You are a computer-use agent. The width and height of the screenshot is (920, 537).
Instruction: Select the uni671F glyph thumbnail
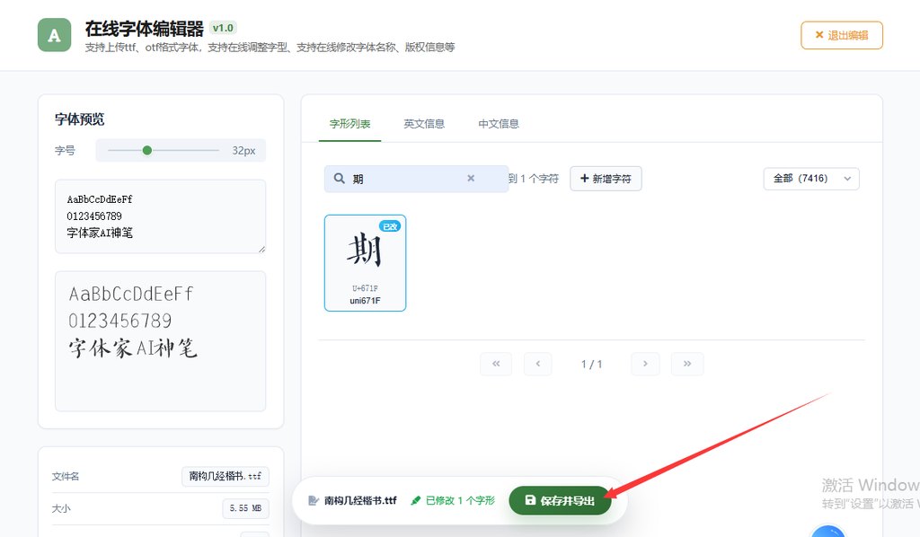[x=365, y=262]
